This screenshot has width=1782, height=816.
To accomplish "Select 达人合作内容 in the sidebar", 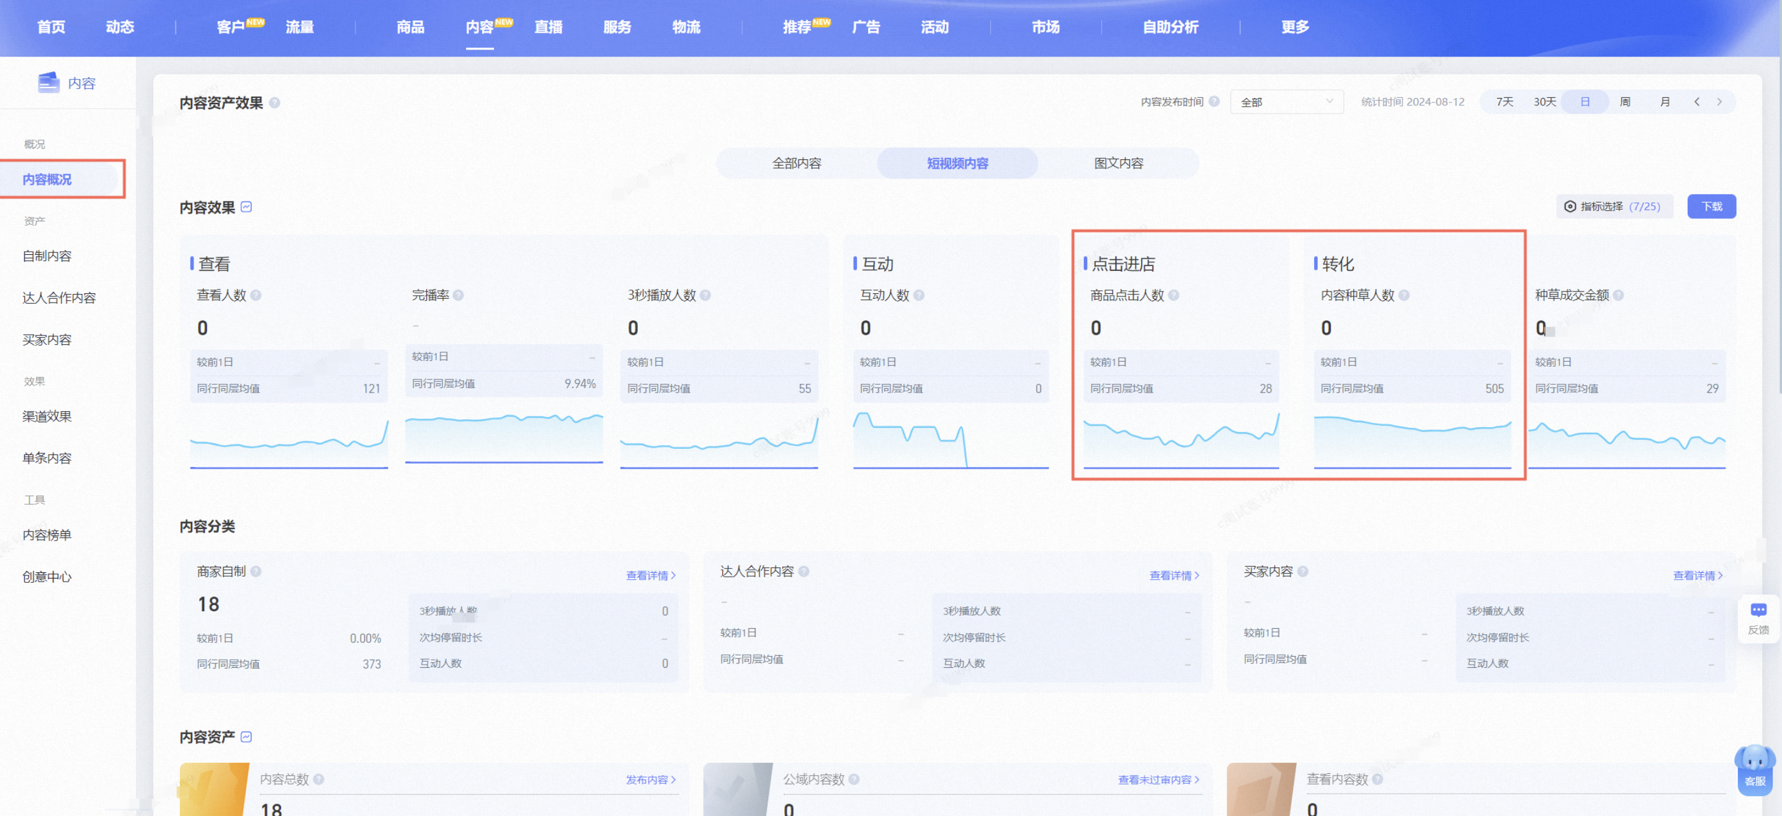I will 59,298.
